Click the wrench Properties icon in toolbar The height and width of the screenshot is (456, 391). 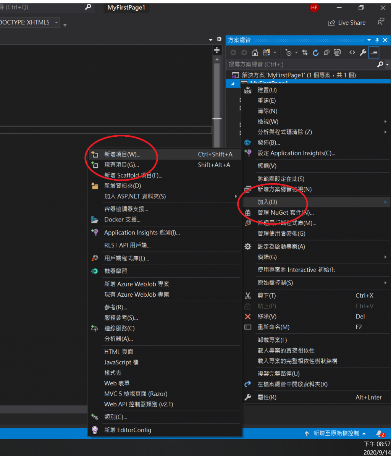363,53
